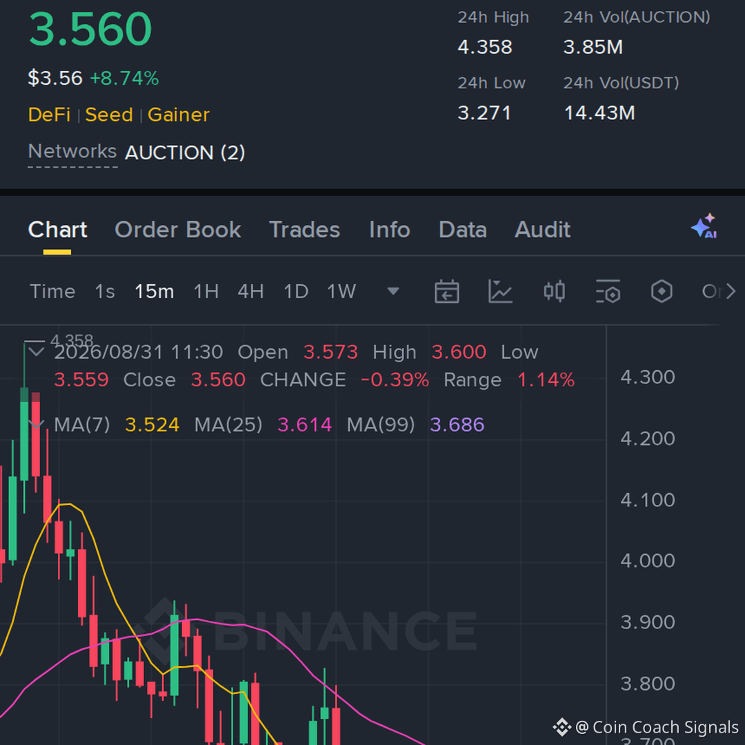Image resolution: width=745 pixels, height=745 pixels.
Task: Click the Gainer tag
Action: (179, 115)
